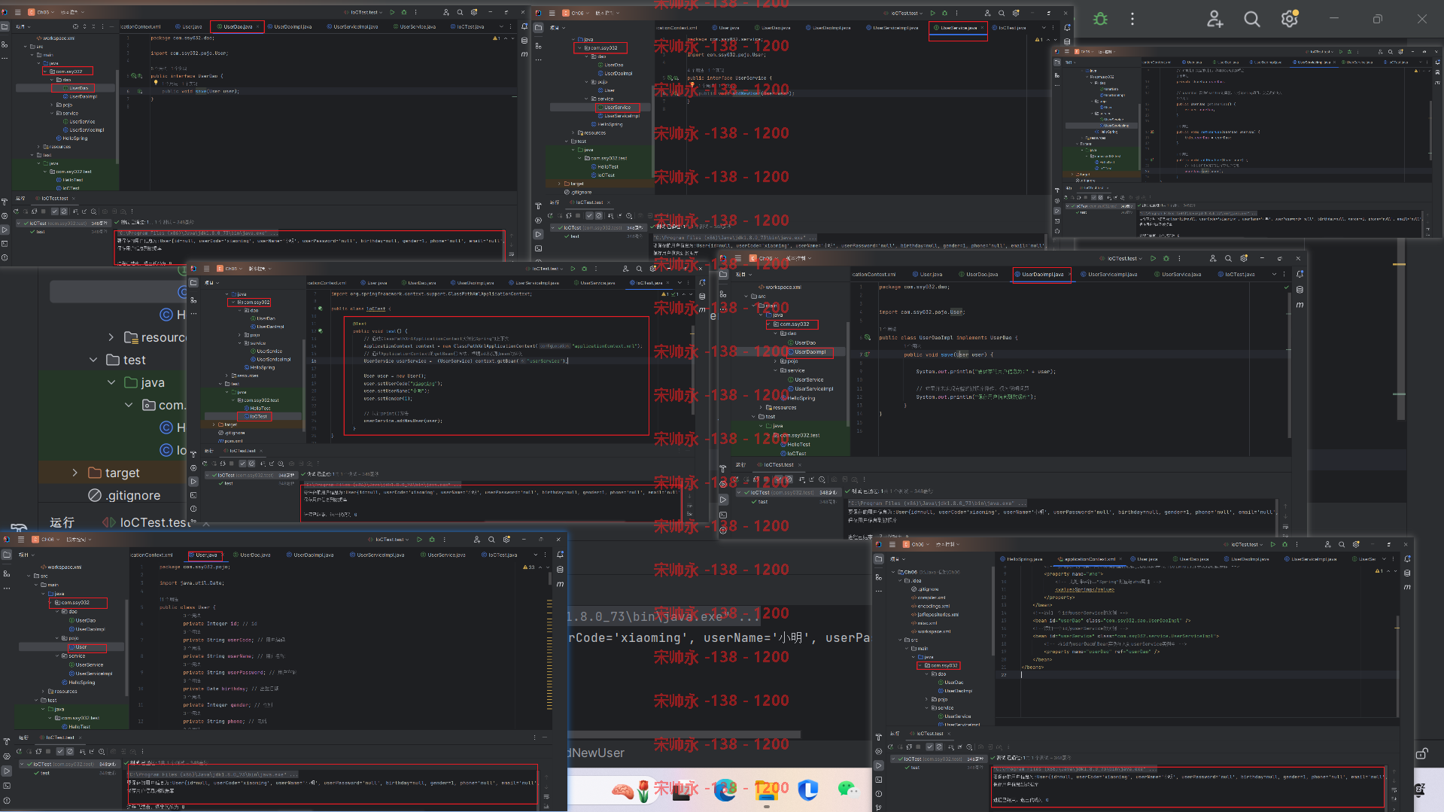Open Search in the UserDaoImpl.java code window
Image resolution: width=1444 pixels, height=812 pixels.
1228,258
